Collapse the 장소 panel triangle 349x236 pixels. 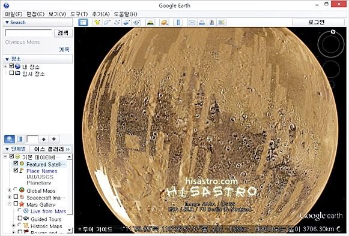pos(7,59)
